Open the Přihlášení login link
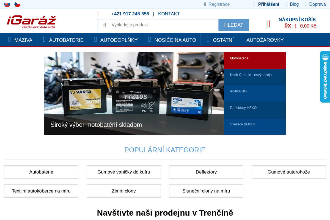 point(268,4)
